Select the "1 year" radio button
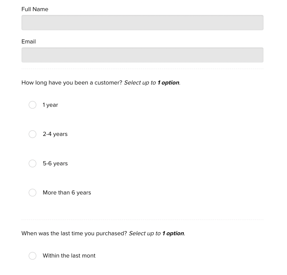The width and height of the screenshot is (287, 275). point(33,105)
